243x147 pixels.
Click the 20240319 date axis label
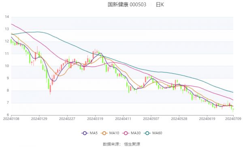[x=95, y=119]
